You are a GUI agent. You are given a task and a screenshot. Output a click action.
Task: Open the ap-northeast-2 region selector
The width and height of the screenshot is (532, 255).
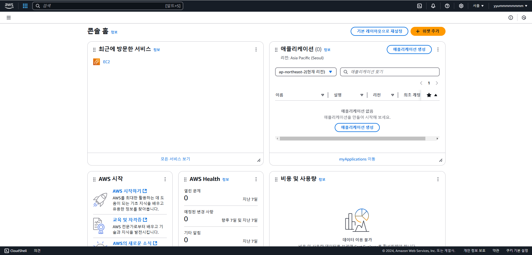pyautogui.click(x=306, y=72)
